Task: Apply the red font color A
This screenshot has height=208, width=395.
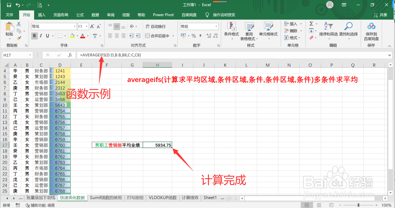Action: (82, 36)
